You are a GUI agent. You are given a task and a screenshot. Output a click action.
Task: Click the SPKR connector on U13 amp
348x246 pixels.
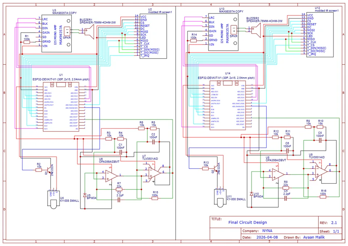234,29
